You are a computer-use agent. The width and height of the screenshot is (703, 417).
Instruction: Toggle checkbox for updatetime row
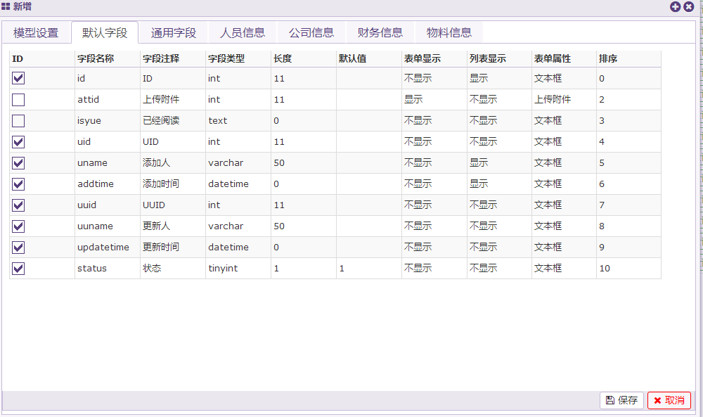18,247
